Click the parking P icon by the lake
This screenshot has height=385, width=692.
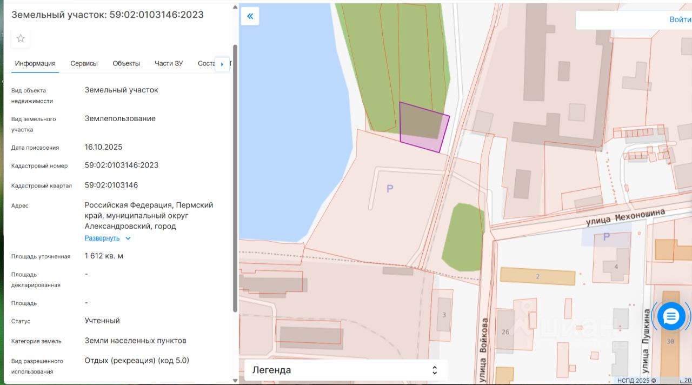(390, 189)
